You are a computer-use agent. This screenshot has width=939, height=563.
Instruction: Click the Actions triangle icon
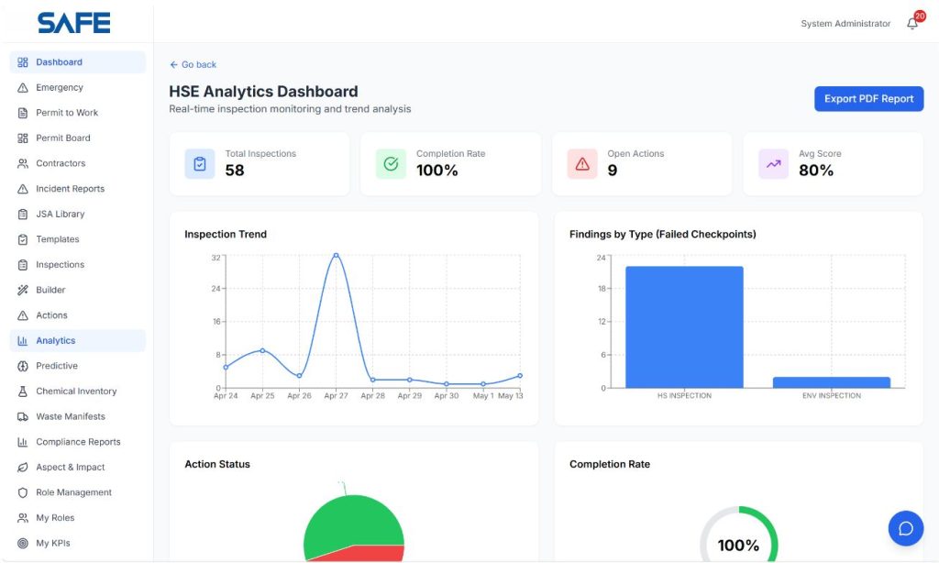(x=23, y=315)
